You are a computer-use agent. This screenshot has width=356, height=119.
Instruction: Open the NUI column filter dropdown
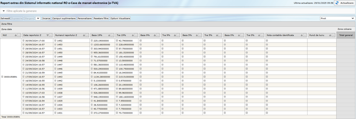click(x=19, y=35)
